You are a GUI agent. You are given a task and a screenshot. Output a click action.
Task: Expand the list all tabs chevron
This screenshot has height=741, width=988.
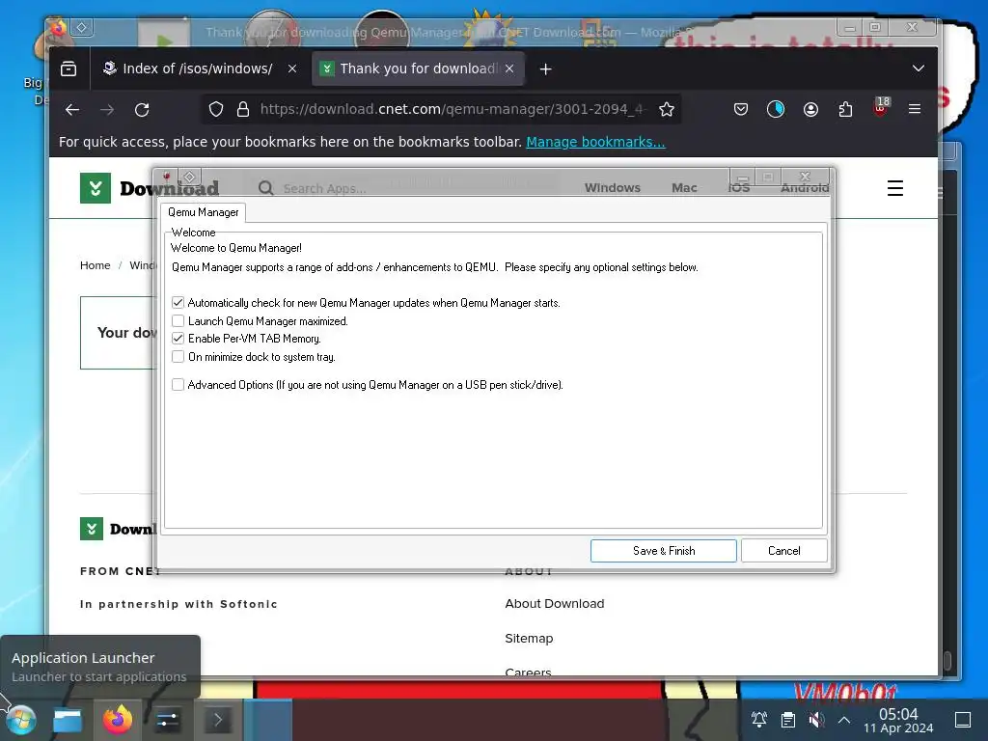click(x=919, y=69)
